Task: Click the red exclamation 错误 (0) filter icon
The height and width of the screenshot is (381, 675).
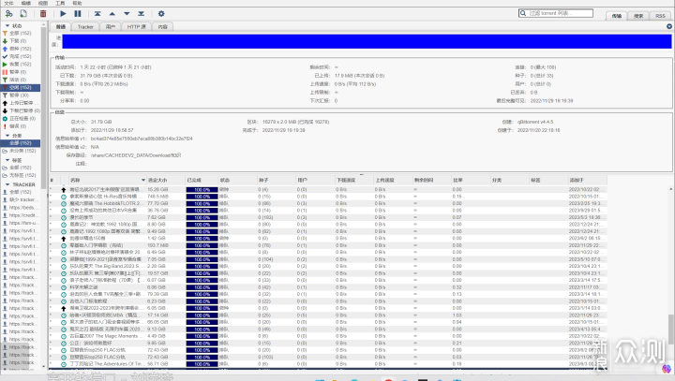Action: tap(6, 126)
